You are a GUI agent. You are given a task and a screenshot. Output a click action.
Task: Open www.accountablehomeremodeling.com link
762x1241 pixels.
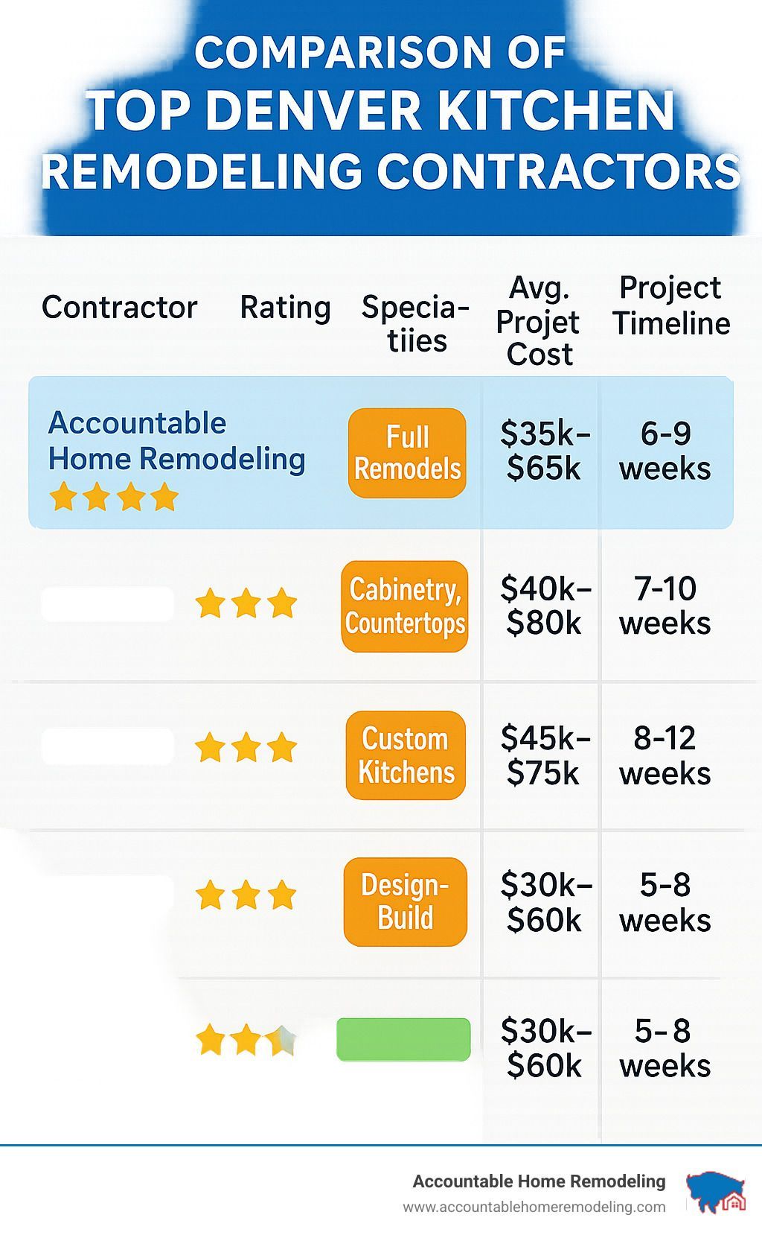tap(534, 1207)
